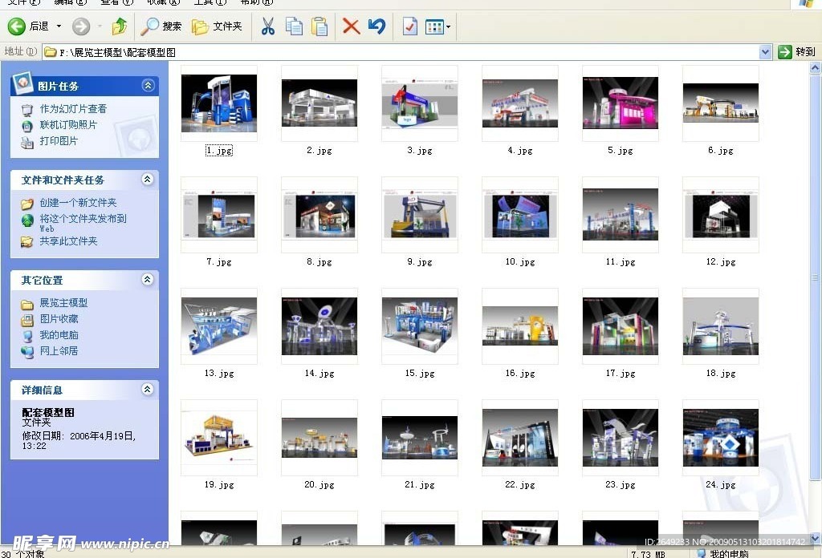The image size is (822, 558).
Task: Click 共享此文件夹 link
Action: tap(69, 241)
